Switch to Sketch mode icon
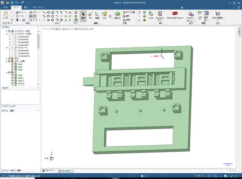 (x=76, y=12)
